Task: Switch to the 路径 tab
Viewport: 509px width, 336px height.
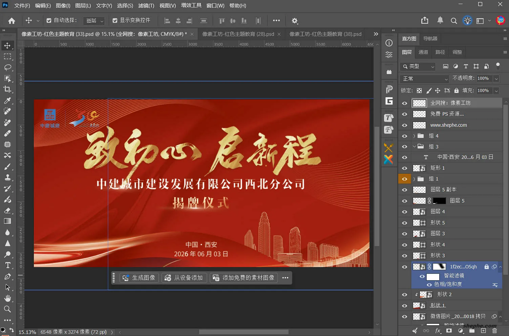Action: pyautogui.click(x=440, y=52)
